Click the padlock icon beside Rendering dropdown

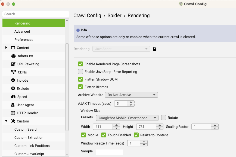click(x=154, y=49)
